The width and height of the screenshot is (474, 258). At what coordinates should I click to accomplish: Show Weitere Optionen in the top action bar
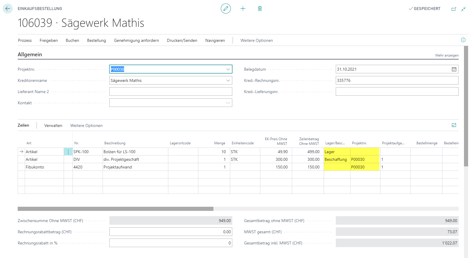[x=257, y=40]
